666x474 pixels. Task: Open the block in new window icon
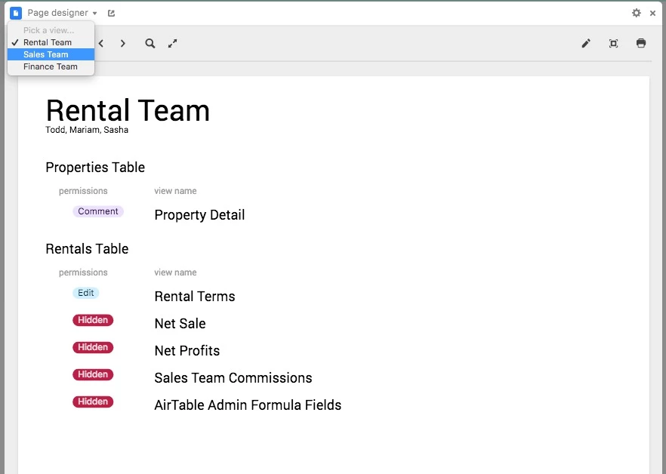click(x=111, y=13)
